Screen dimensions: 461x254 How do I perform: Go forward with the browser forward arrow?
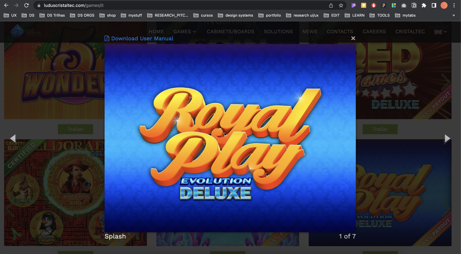16,5
